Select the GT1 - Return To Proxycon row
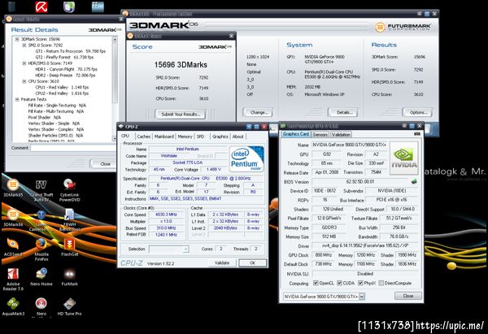Screen dimensions: 488x334 pos(70,51)
